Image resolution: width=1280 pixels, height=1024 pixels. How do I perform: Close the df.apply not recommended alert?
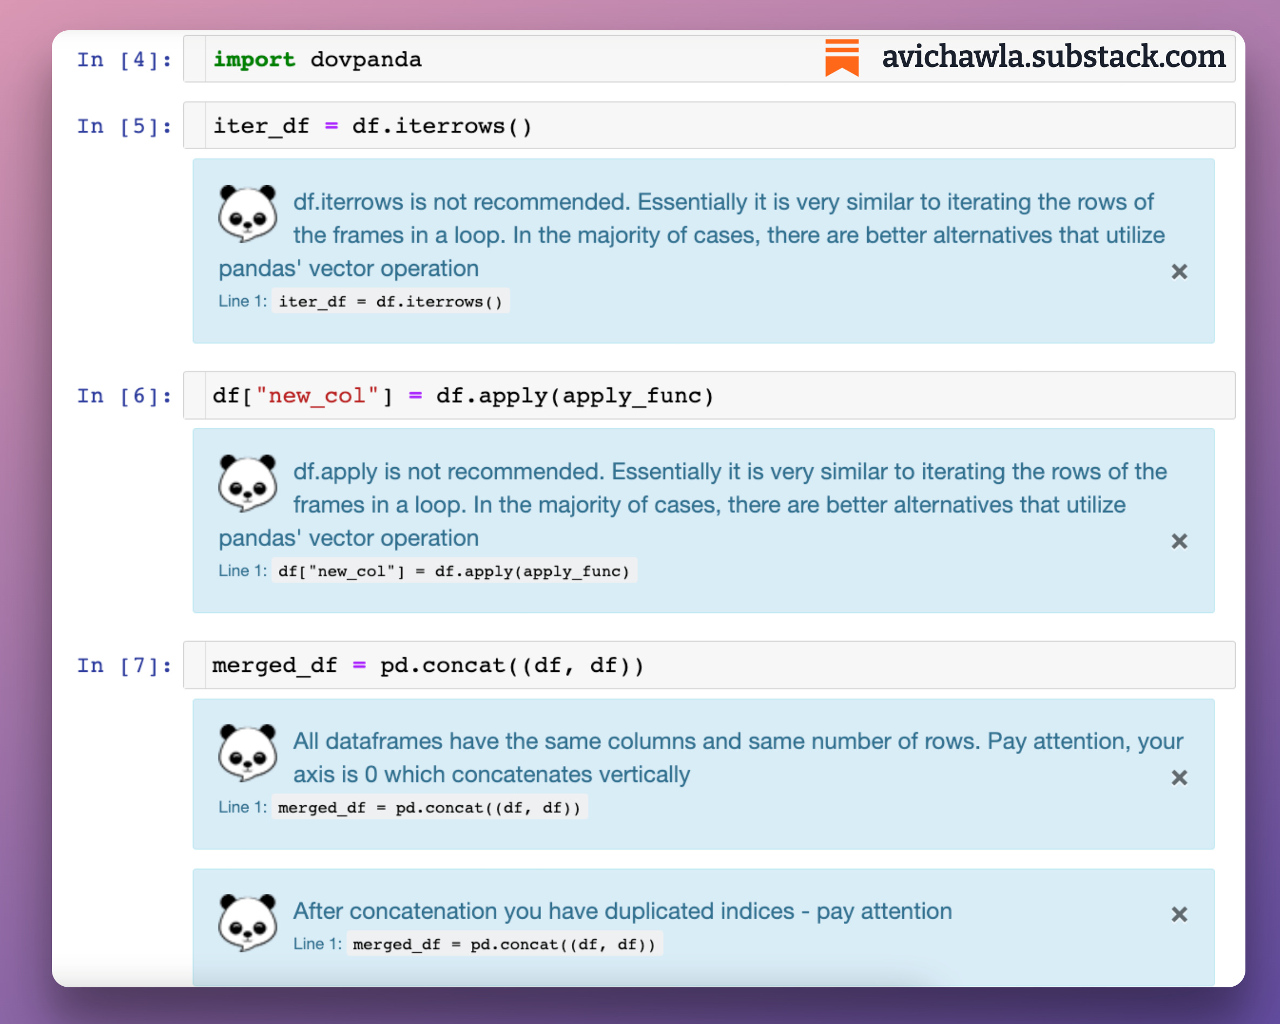point(1178,541)
